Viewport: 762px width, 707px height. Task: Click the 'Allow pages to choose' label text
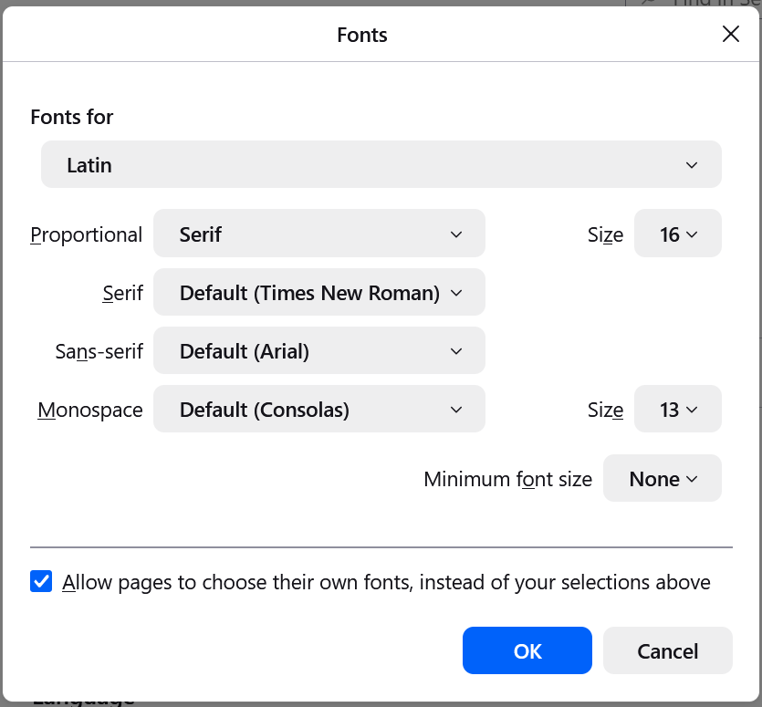pyautogui.click(x=386, y=582)
